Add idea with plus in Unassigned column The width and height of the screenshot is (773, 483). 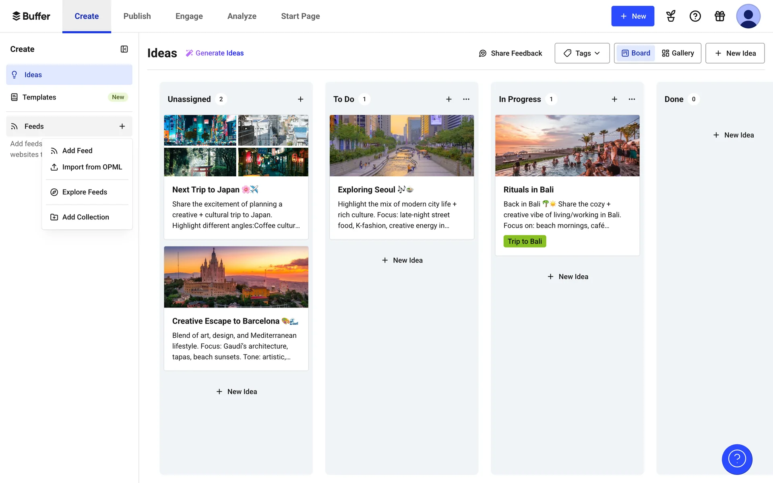(300, 99)
